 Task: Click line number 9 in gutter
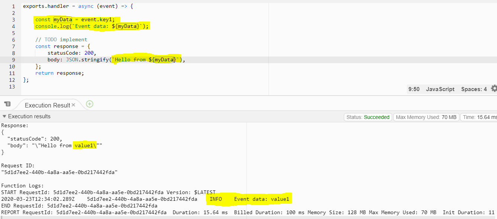pos(13,60)
